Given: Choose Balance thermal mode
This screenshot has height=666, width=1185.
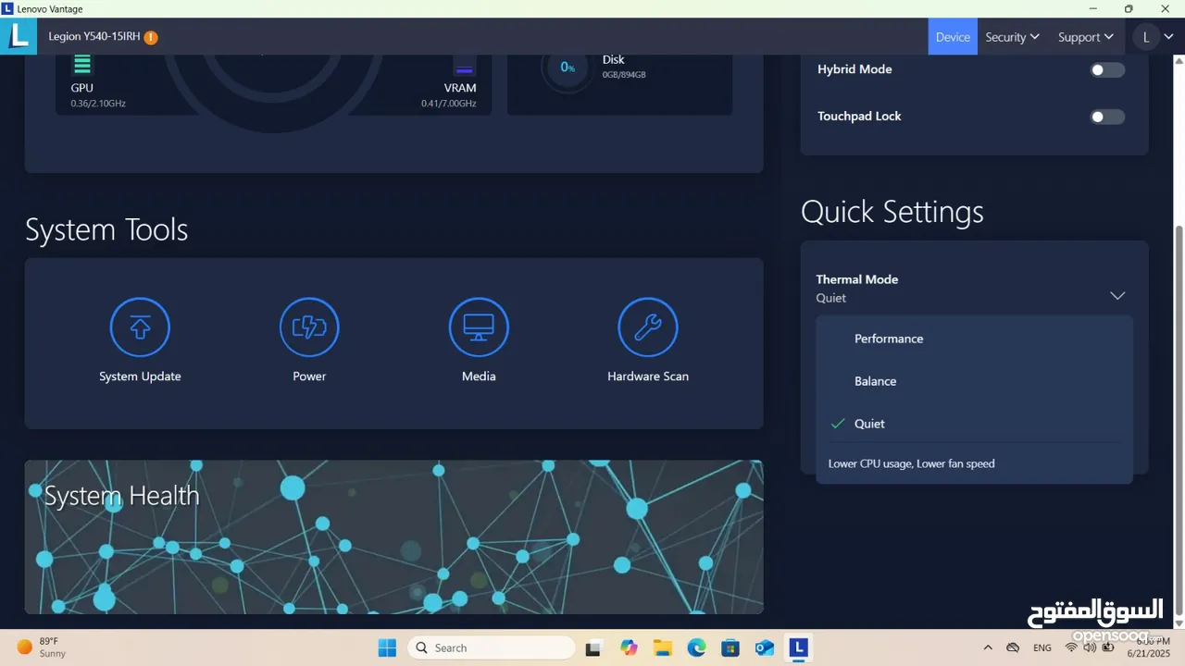Looking at the screenshot, I should (974, 381).
